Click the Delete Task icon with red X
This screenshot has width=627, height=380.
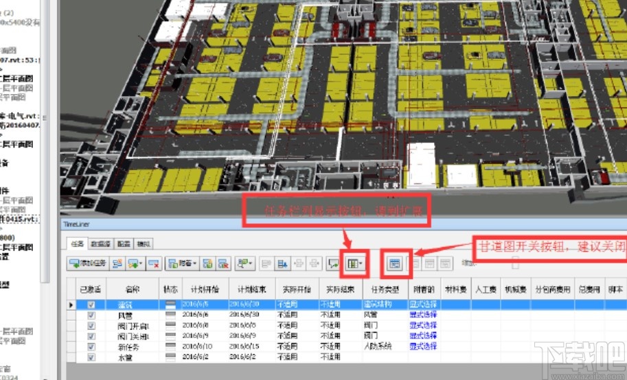pyautogui.click(x=154, y=263)
